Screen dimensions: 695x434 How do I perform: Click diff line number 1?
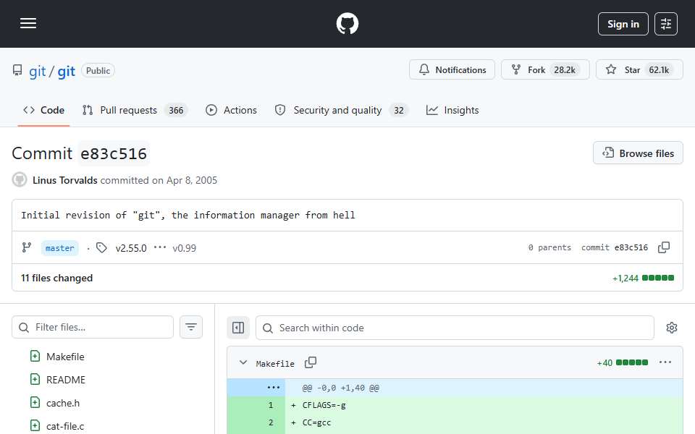click(x=271, y=405)
